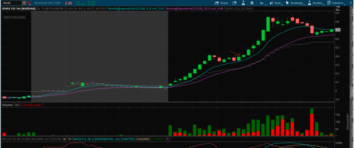Viewport: 354px width, 148px height.
Task: Click the +23.10% percent change value
Action: click(x=80, y=4)
